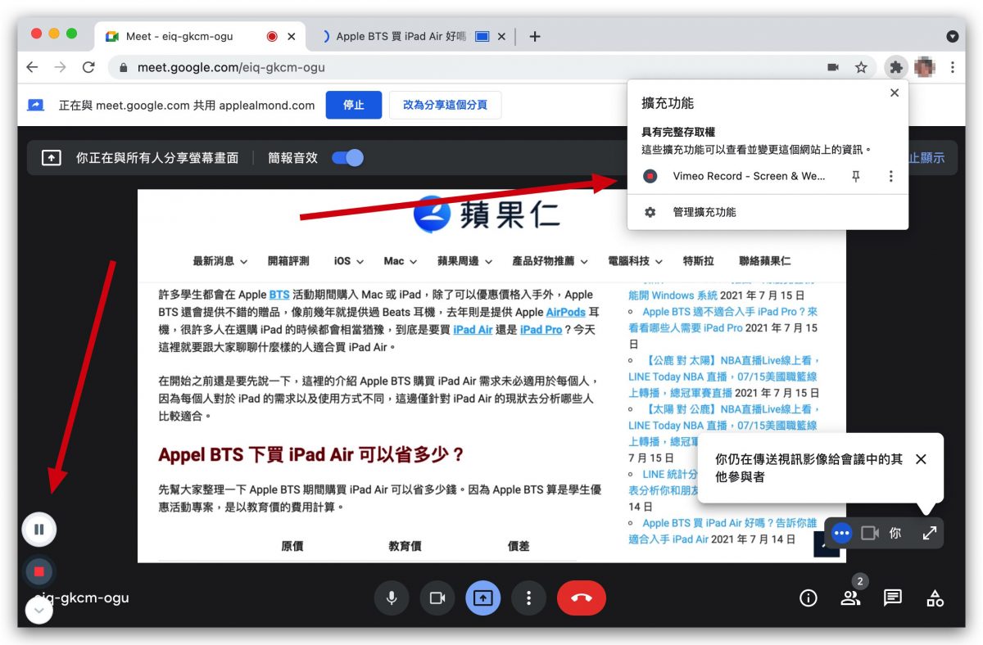
Task: Expand the 電腦科技 dropdown menu
Action: pyautogui.click(x=636, y=261)
